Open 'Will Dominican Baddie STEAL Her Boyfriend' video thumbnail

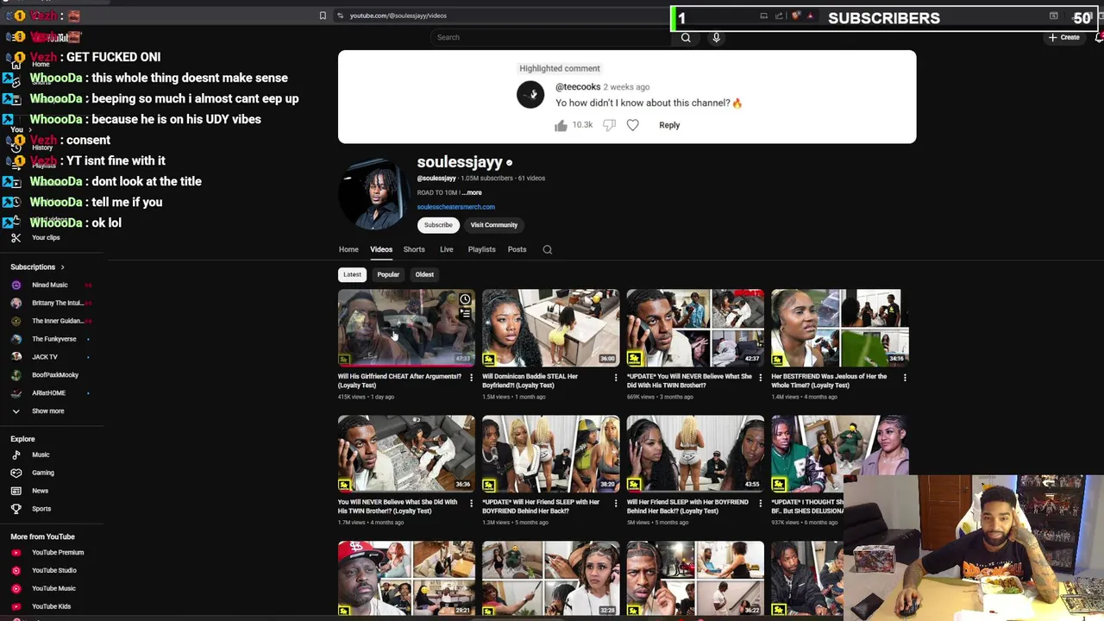[x=551, y=328]
